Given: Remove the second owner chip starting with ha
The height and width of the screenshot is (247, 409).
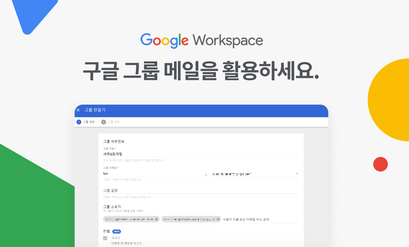Looking at the screenshot, I should point(218,219).
